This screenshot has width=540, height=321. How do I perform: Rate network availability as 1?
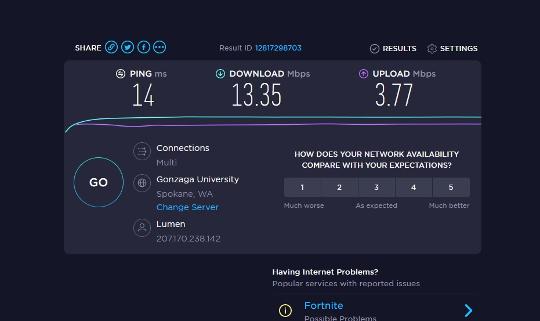302,187
